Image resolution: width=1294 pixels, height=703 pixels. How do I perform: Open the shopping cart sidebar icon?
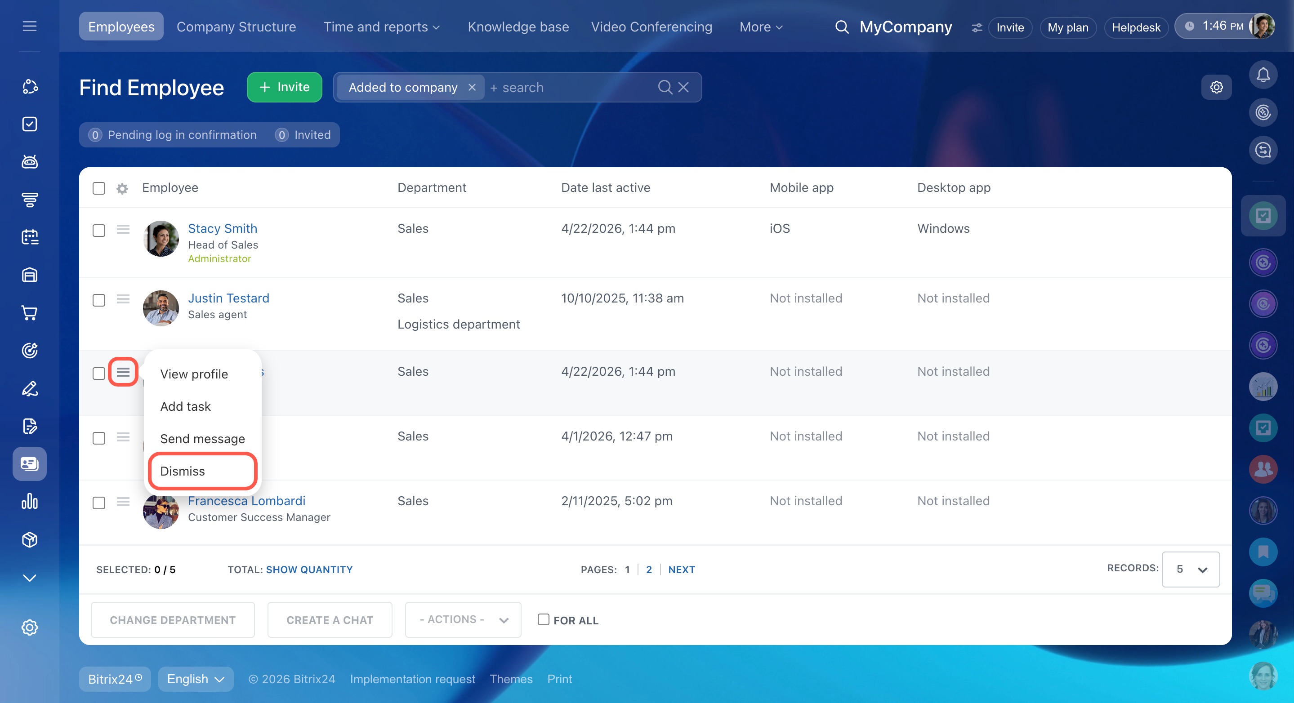point(30,312)
